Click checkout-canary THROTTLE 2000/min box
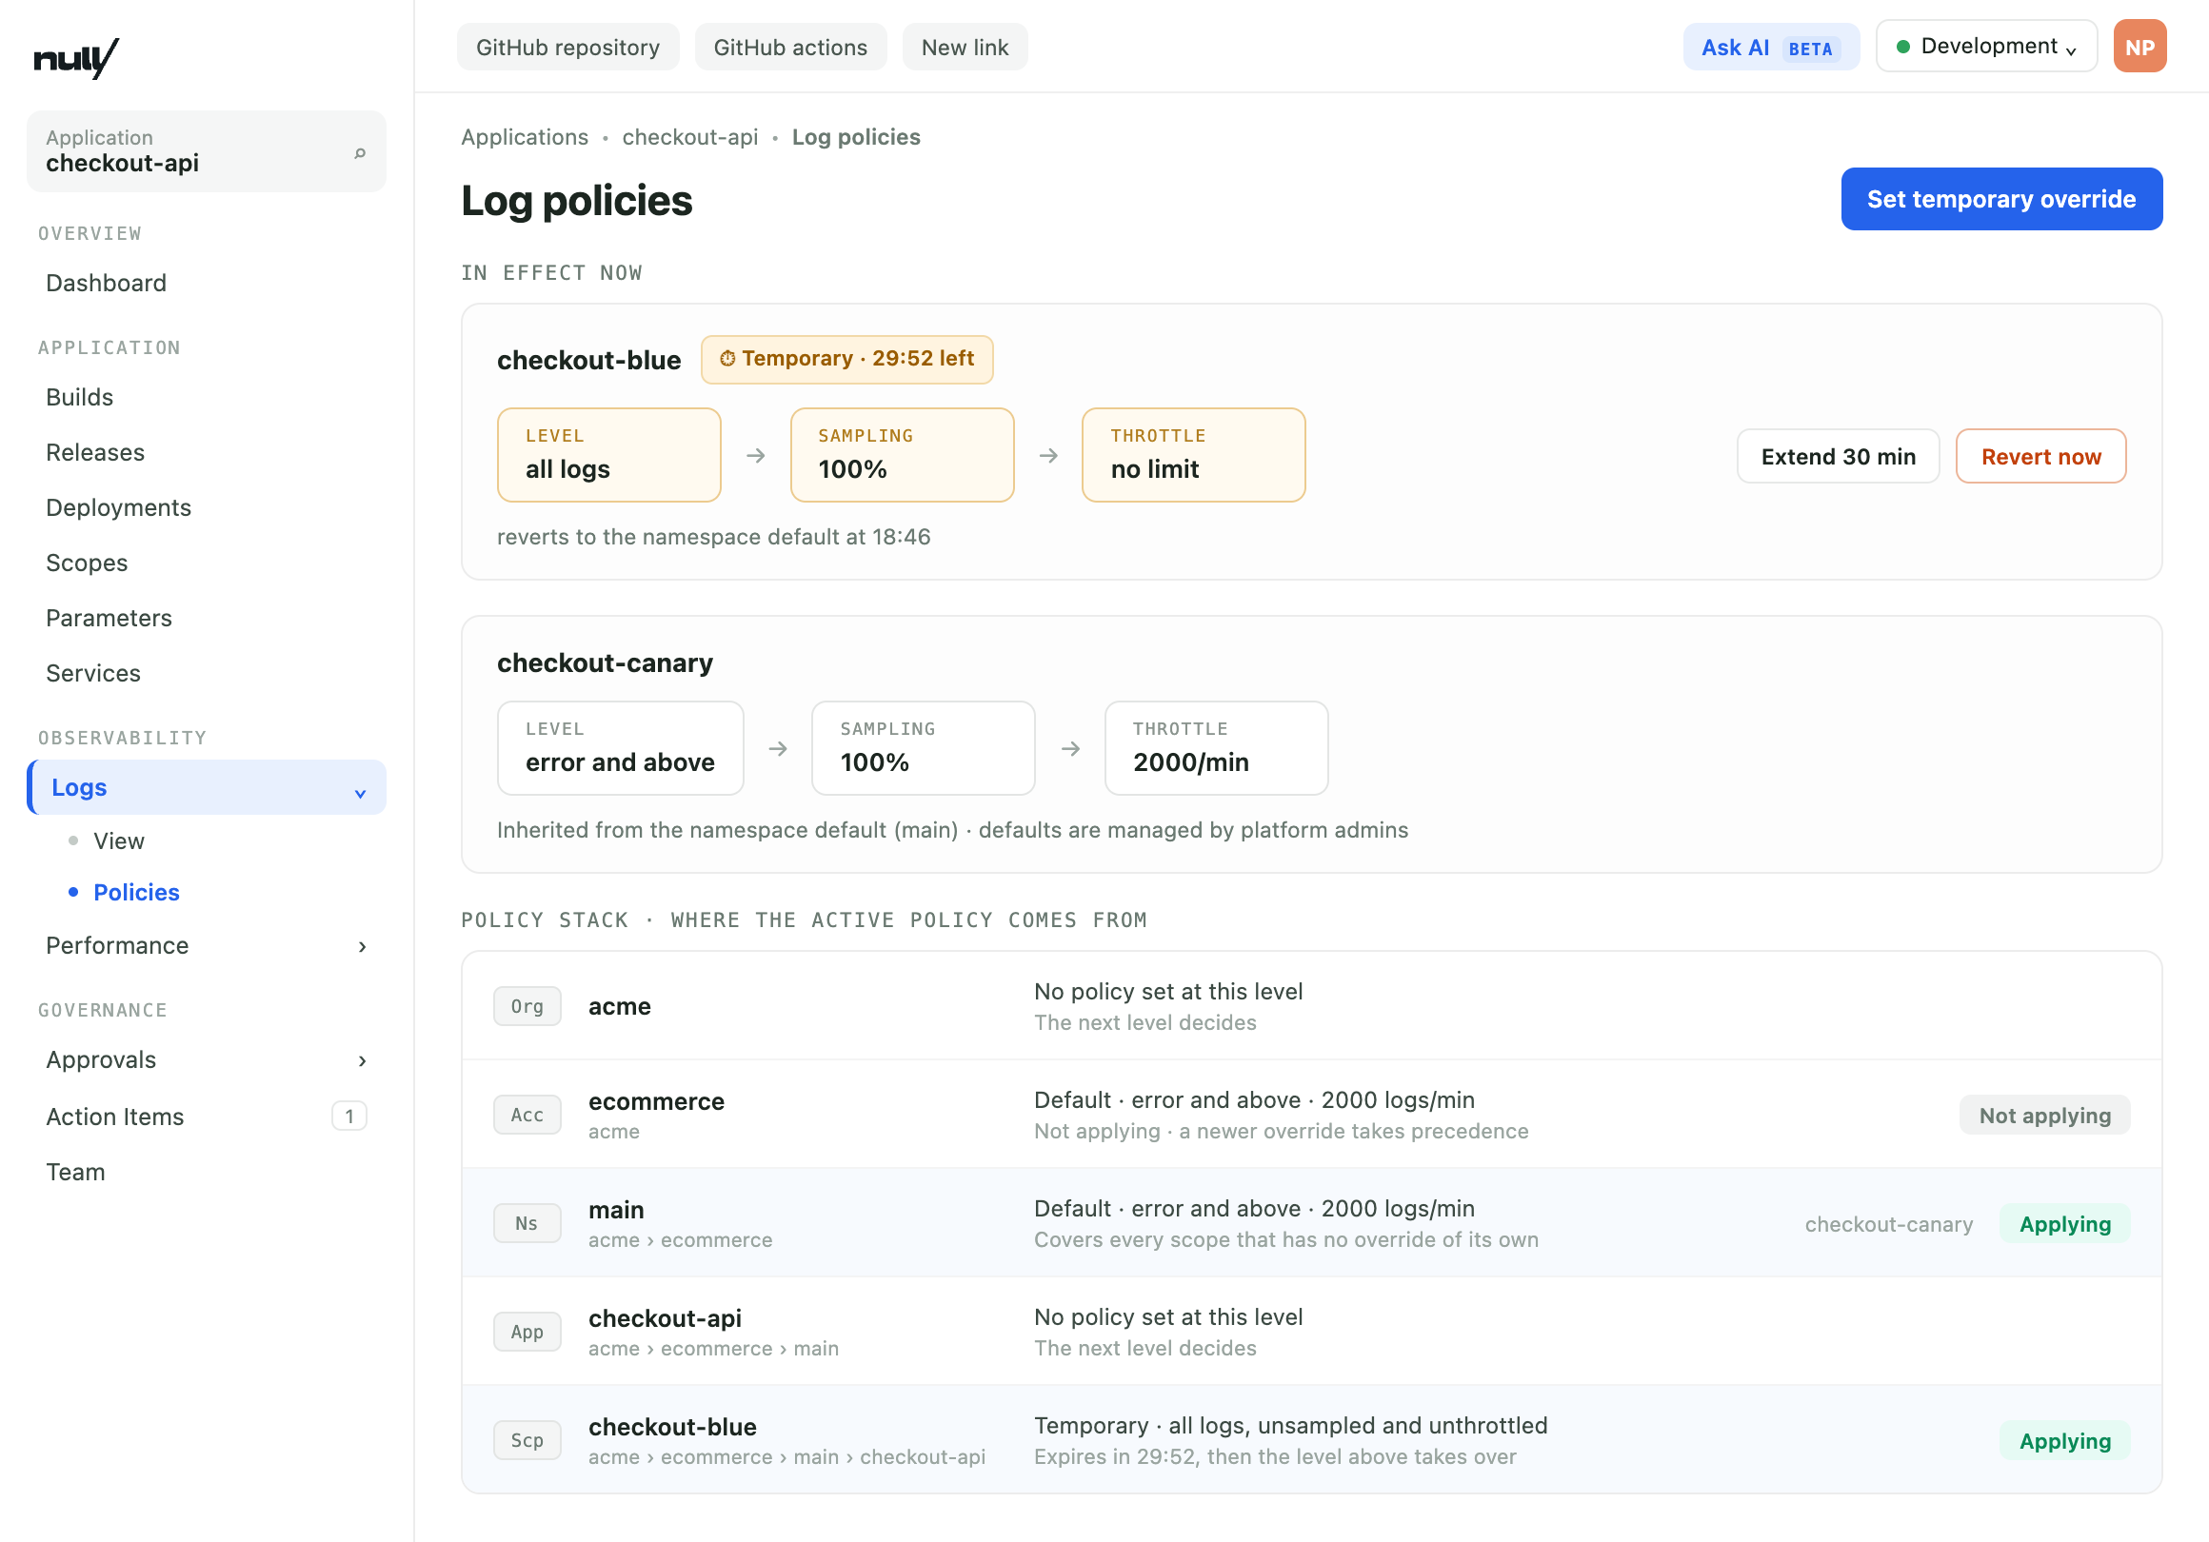The height and width of the screenshot is (1542, 2209). [x=1216, y=748]
